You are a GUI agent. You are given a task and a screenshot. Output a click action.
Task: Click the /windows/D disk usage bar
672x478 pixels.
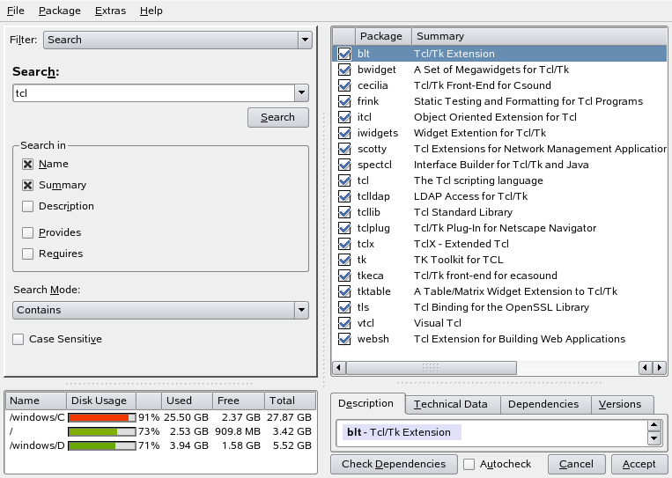click(101, 445)
